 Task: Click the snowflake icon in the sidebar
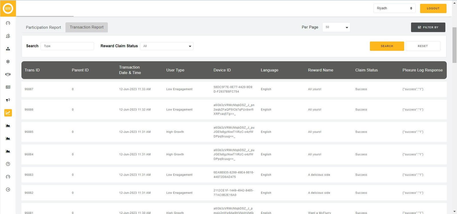tap(8, 61)
